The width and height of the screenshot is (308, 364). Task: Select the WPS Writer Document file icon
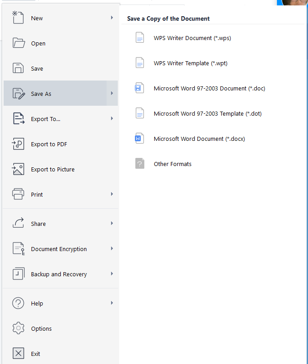point(140,38)
